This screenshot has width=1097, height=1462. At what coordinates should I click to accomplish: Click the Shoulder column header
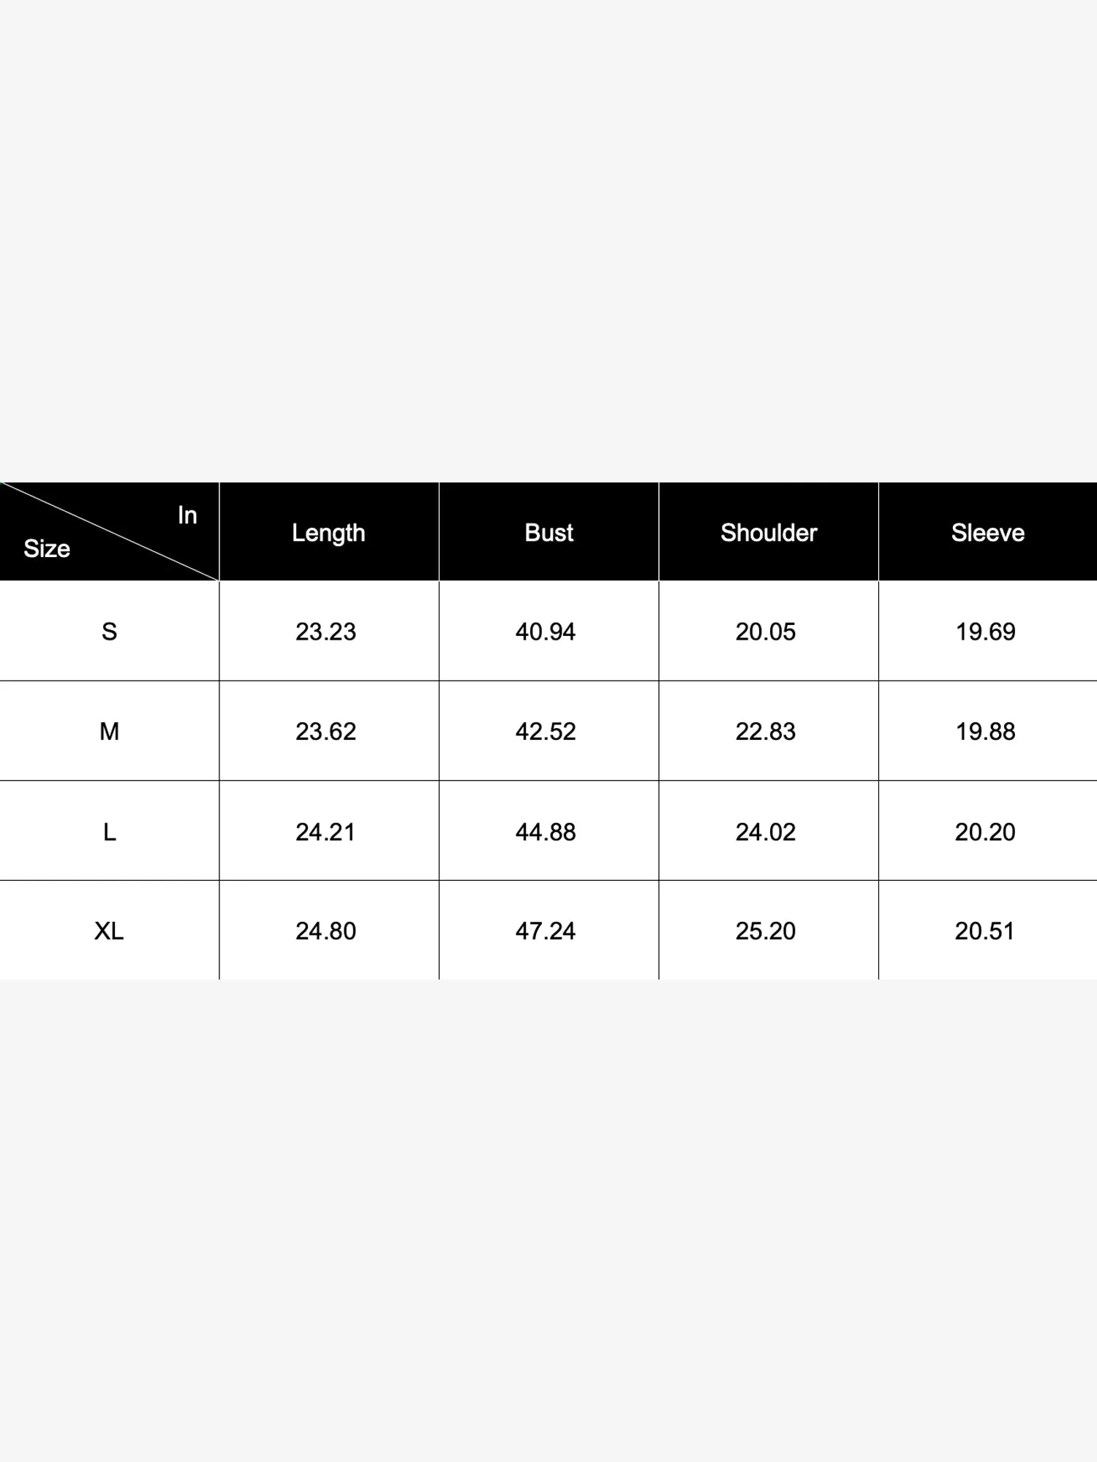pyautogui.click(x=769, y=533)
